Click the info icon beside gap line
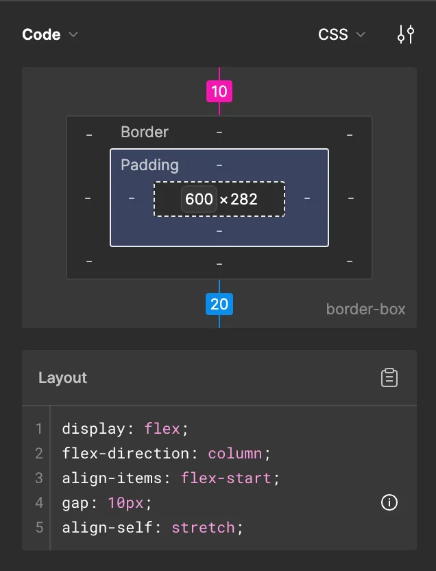The height and width of the screenshot is (571, 436). tap(389, 503)
